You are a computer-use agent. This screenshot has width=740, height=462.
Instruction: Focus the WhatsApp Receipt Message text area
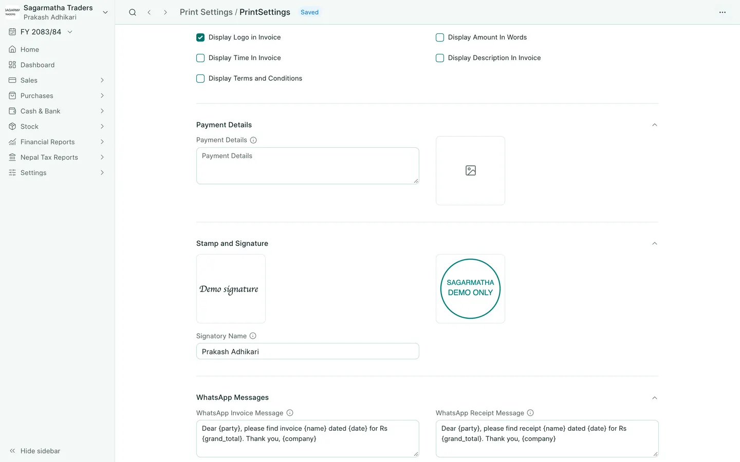[547, 438]
